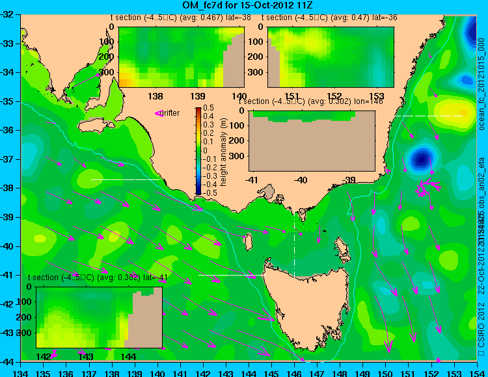The height and width of the screenshot is (377, 488).
Task: Click the height anomaly color bar
Action: [x=198, y=151]
